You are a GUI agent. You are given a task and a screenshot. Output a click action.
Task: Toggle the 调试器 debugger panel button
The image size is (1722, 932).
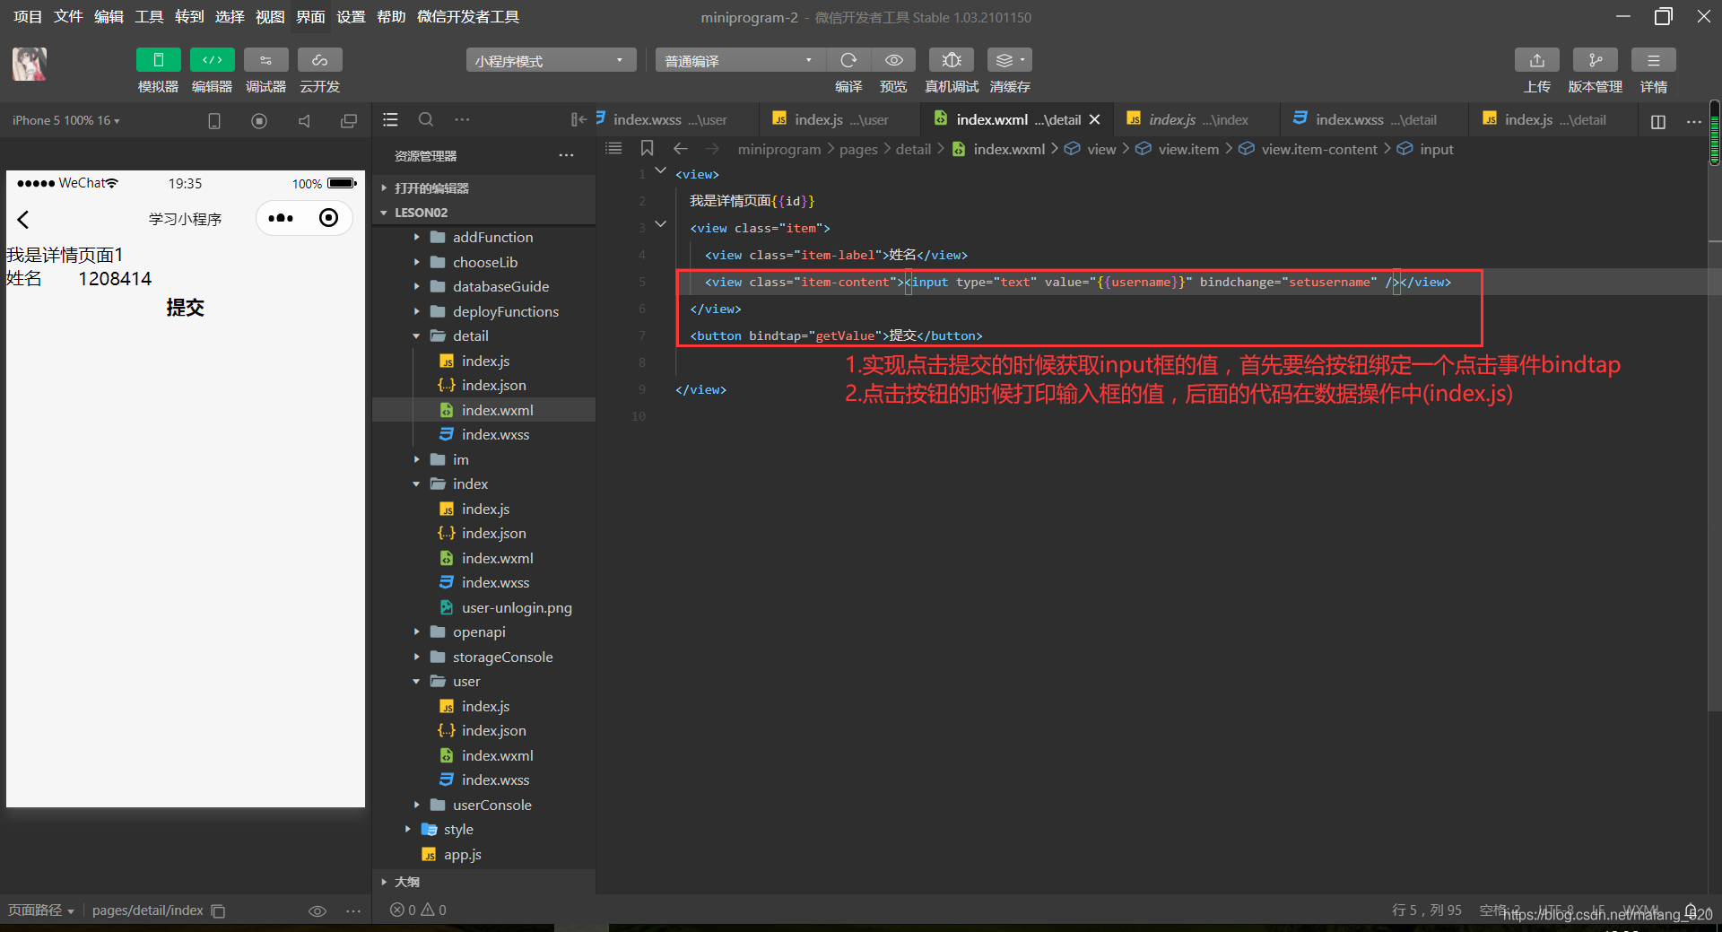point(265,60)
